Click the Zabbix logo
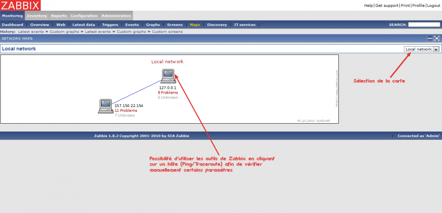Viewport: 442px width, 213px height. [x=20, y=5]
